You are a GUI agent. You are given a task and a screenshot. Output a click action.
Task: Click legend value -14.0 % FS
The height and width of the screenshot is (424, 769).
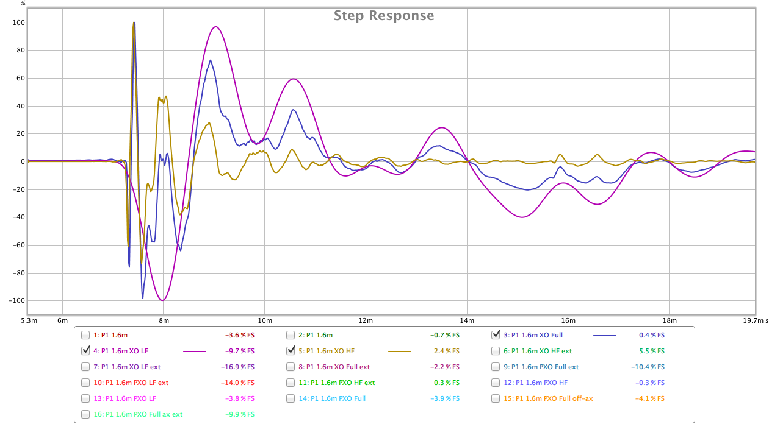tap(238, 383)
